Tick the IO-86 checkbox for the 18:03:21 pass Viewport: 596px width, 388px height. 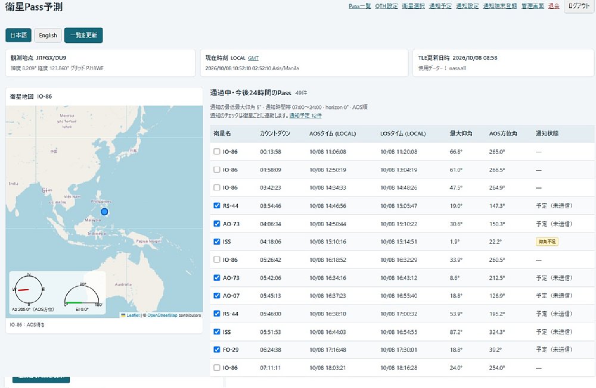click(217, 368)
